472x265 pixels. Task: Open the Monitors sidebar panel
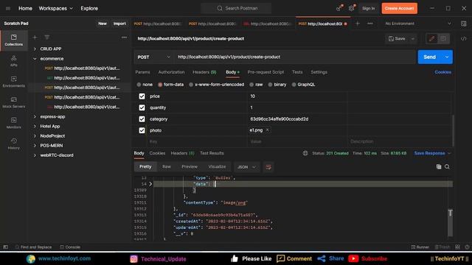click(14, 123)
